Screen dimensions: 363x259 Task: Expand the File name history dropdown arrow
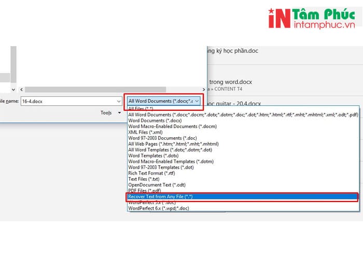point(118,101)
